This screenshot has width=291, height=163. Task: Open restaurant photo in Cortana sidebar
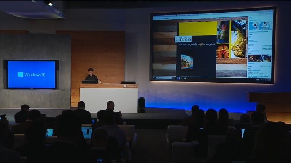pos(260,58)
